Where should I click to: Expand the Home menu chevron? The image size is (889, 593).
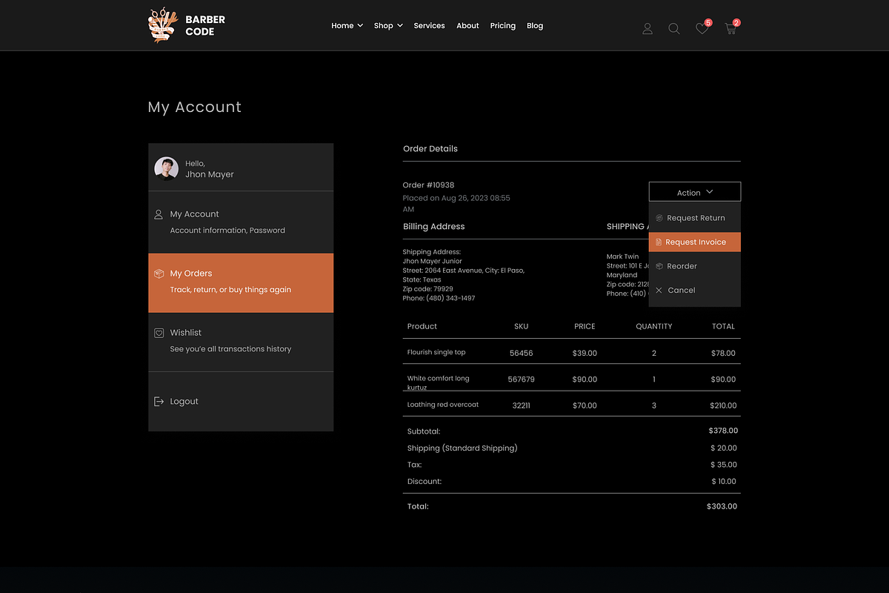[360, 25]
